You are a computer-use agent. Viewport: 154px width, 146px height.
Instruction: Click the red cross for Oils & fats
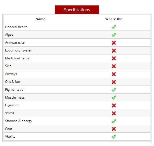(x=114, y=82)
